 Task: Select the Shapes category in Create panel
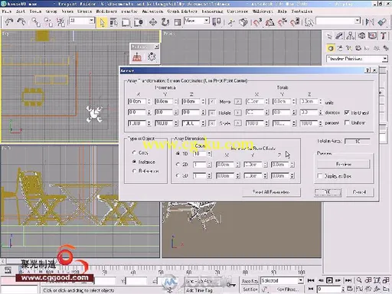click(x=340, y=48)
